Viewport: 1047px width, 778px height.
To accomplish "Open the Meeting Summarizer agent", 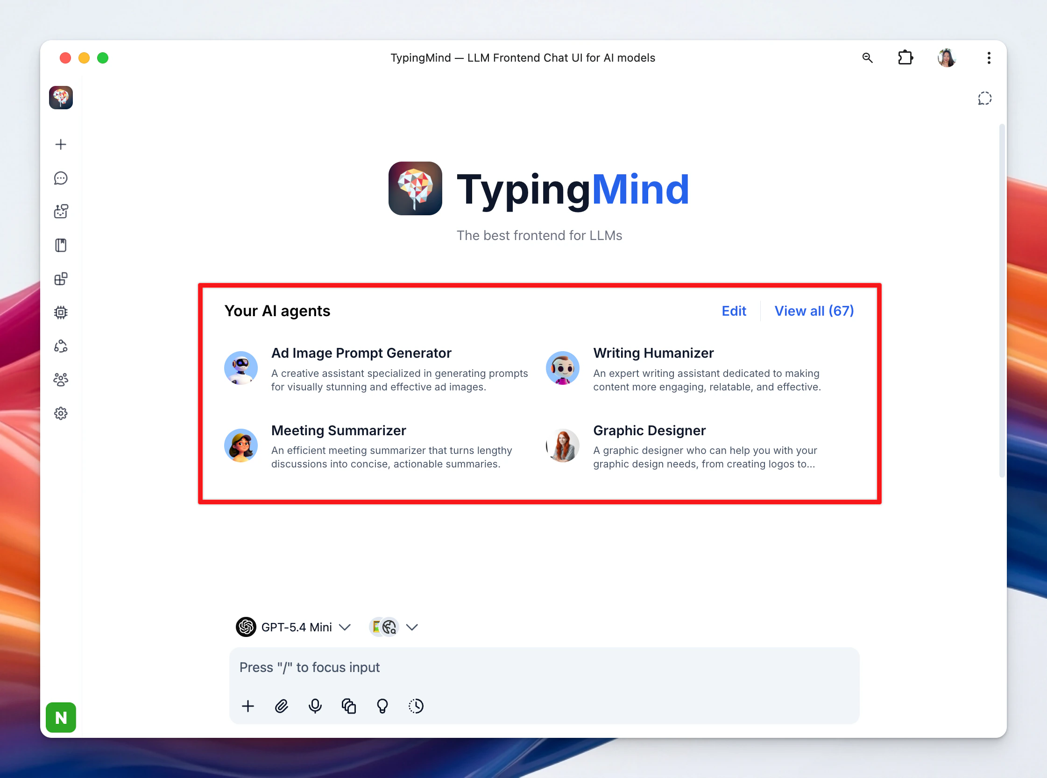I will pyautogui.click(x=376, y=446).
